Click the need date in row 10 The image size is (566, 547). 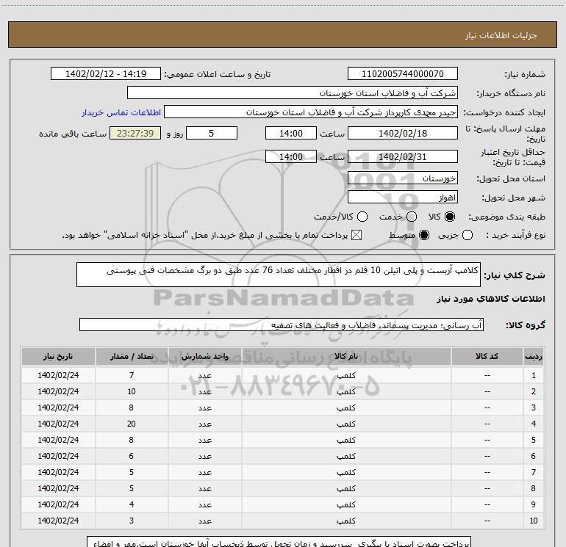click(x=58, y=521)
